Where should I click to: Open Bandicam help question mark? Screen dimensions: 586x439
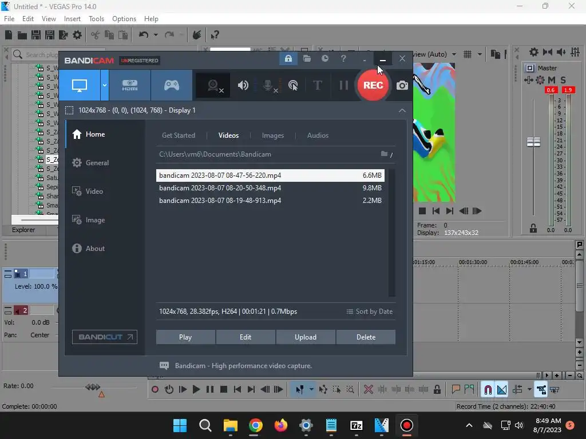pos(343,59)
